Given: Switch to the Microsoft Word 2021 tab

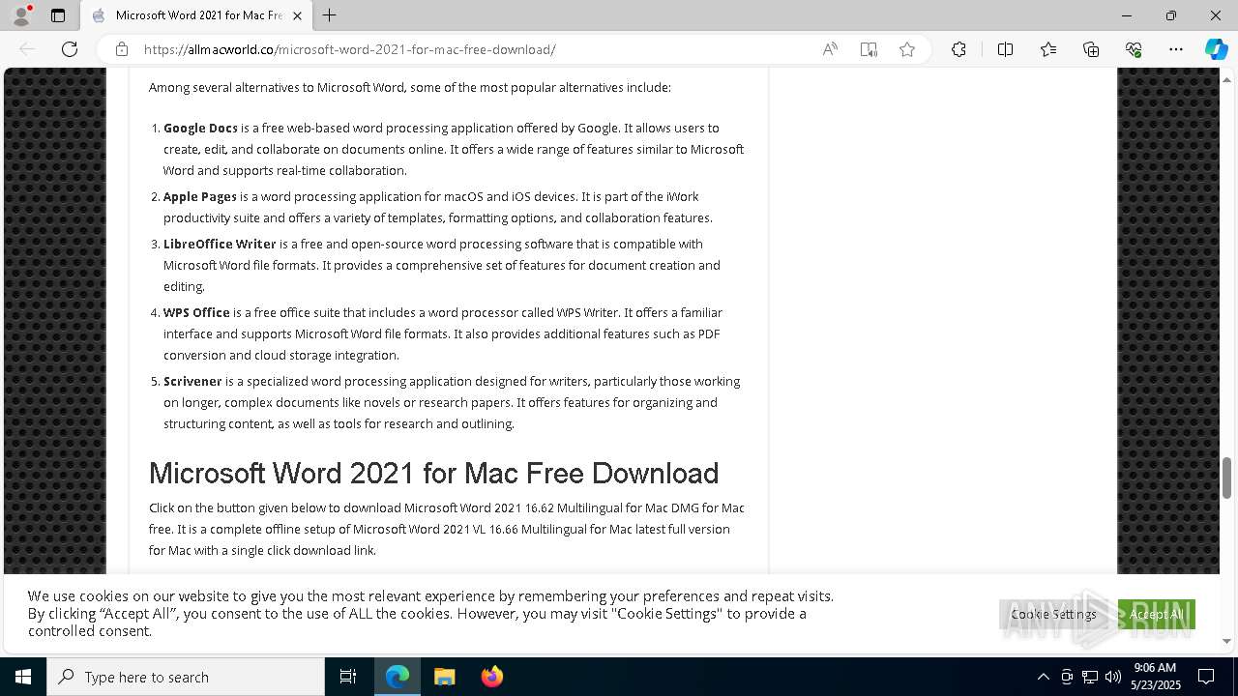Looking at the screenshot, I should (x=196, y=15).
